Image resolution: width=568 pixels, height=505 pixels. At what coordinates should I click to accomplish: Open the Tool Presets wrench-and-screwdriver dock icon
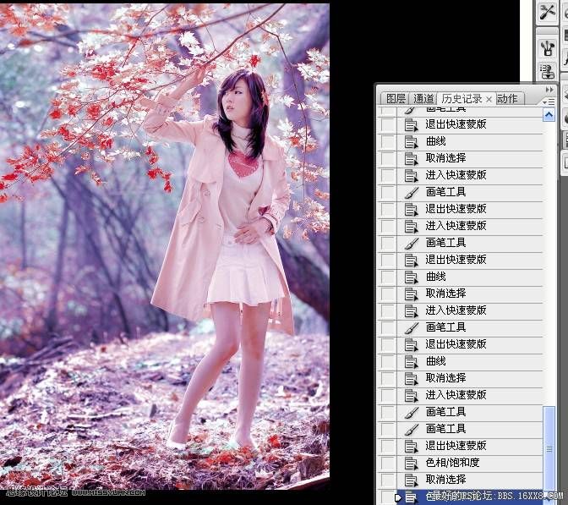pos(547,13)
